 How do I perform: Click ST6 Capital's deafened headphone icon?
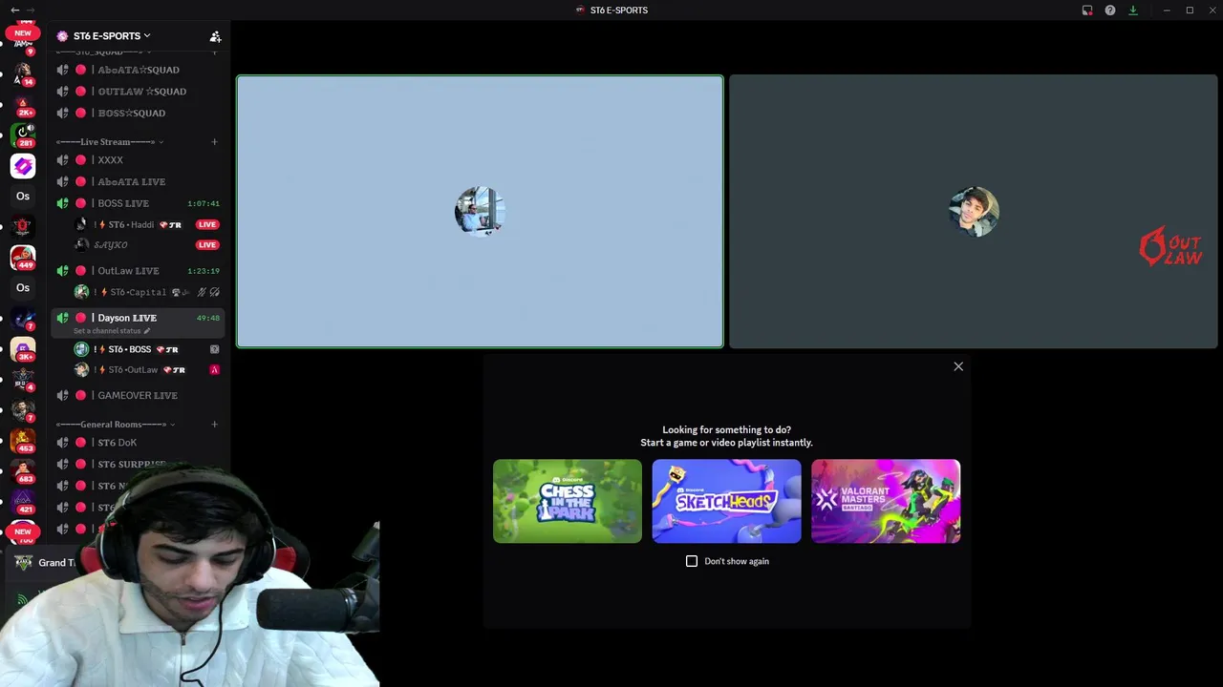214,292
